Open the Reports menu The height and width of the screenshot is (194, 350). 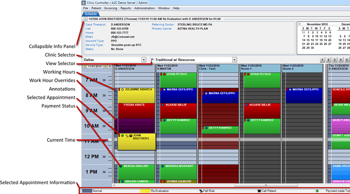pos(126,8)
